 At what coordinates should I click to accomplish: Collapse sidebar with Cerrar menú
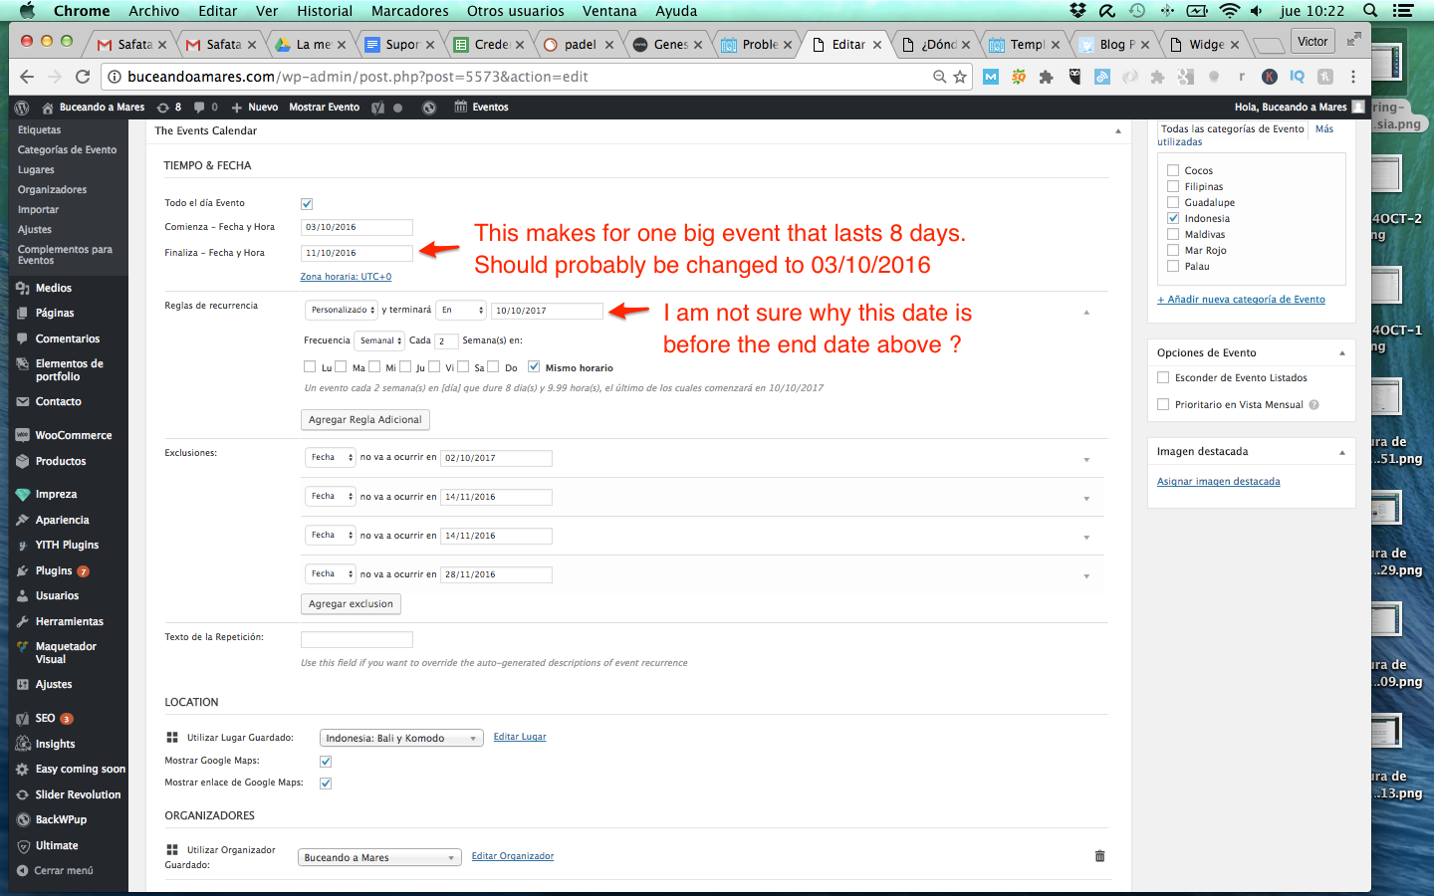point(64,870)
